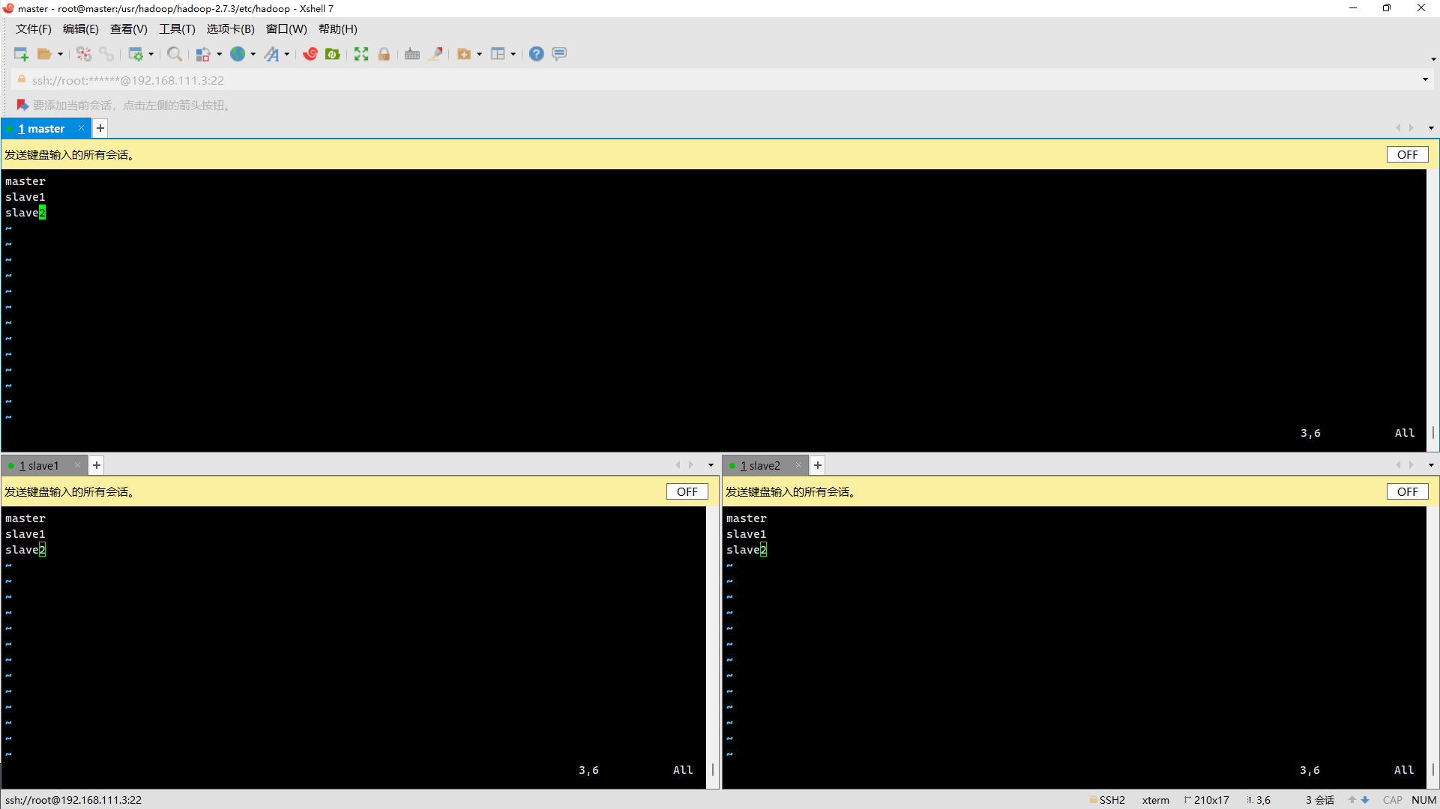Click the magnifier Find icon
The width and height of the screenshot is (1440, 809).
[x=174, y=54]
